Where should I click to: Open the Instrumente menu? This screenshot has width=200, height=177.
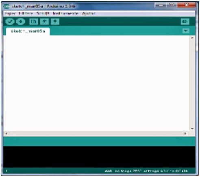point(65,13)
